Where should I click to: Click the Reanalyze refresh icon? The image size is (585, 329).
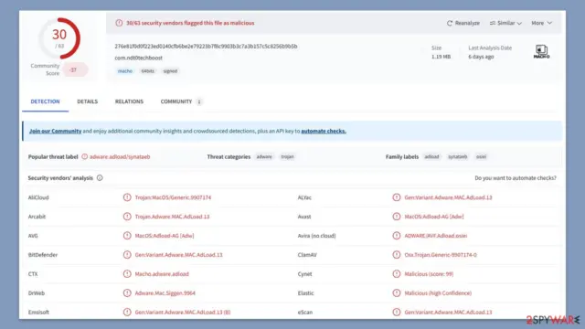(x=450, y=23)
